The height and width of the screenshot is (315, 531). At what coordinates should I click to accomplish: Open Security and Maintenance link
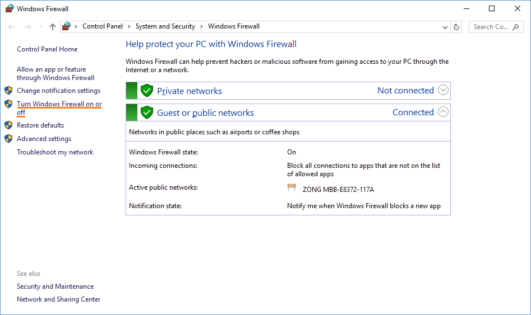(x=55, y=286)
